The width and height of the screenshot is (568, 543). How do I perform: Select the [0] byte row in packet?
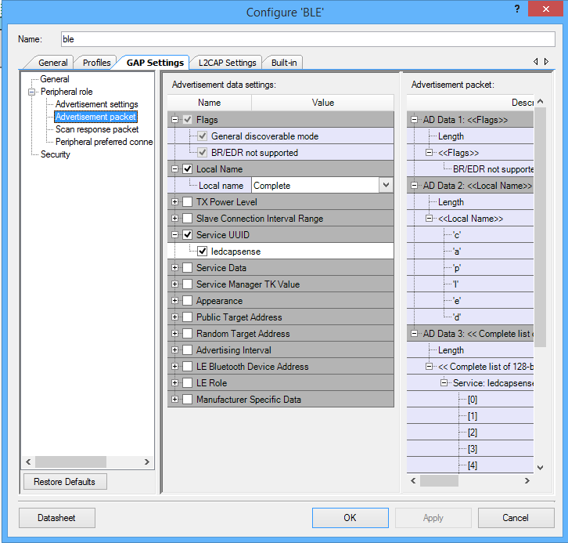tap(470, 400)
